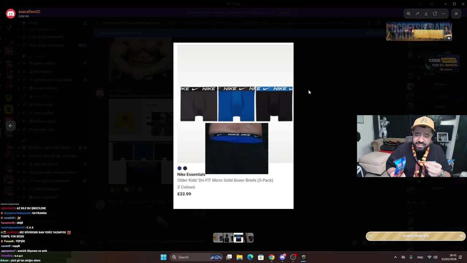Click the taskbar Search box
The width and height of the screenshot is (467, 263).
click(197, 257)
